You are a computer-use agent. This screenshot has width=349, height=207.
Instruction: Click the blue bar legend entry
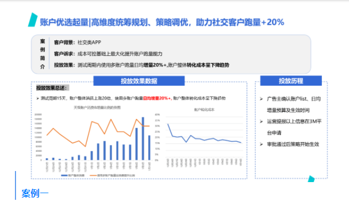[73, 175]
